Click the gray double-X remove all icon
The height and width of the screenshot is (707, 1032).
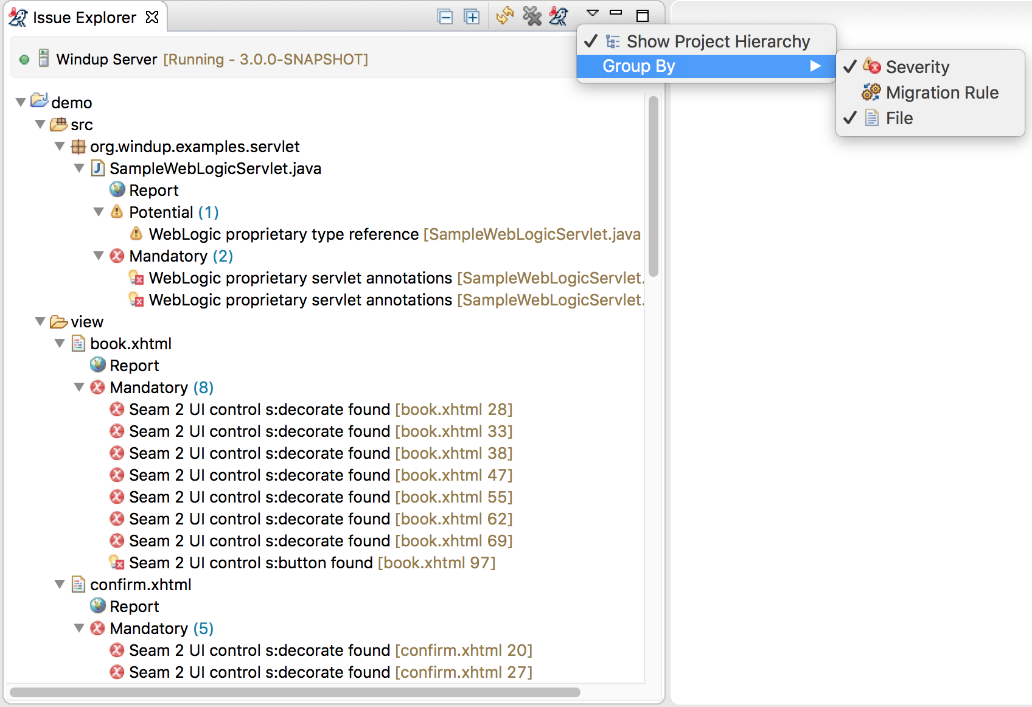point(532,16)
